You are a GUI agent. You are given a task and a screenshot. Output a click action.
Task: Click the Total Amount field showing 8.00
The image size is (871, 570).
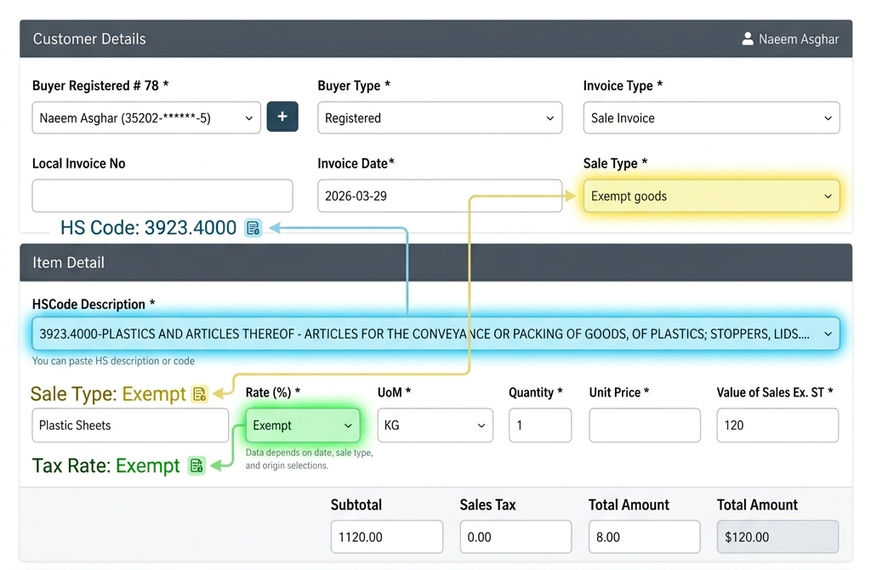[x=645, y=537]
